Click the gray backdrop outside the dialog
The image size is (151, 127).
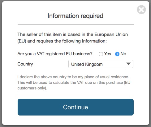[1, 63]
